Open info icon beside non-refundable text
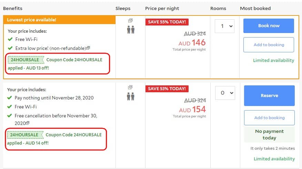Image resolution: width=302 pixels, height=169 pixels. click(88, 48)
